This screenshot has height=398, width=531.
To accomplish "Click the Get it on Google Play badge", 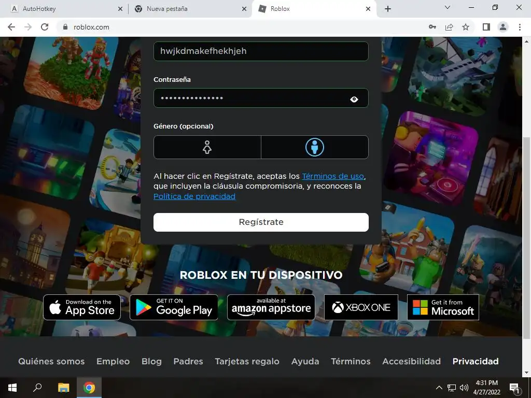I will 174,307.
